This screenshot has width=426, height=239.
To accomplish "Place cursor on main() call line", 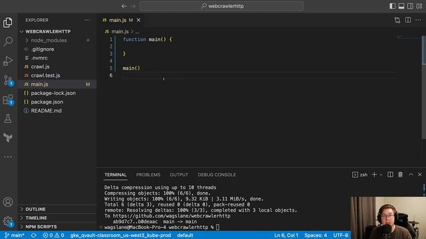I will coord(131,68).
